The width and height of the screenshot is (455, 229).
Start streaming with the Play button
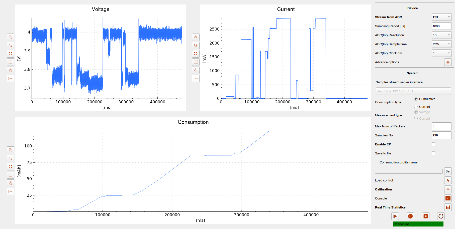(x=395, y=216)
